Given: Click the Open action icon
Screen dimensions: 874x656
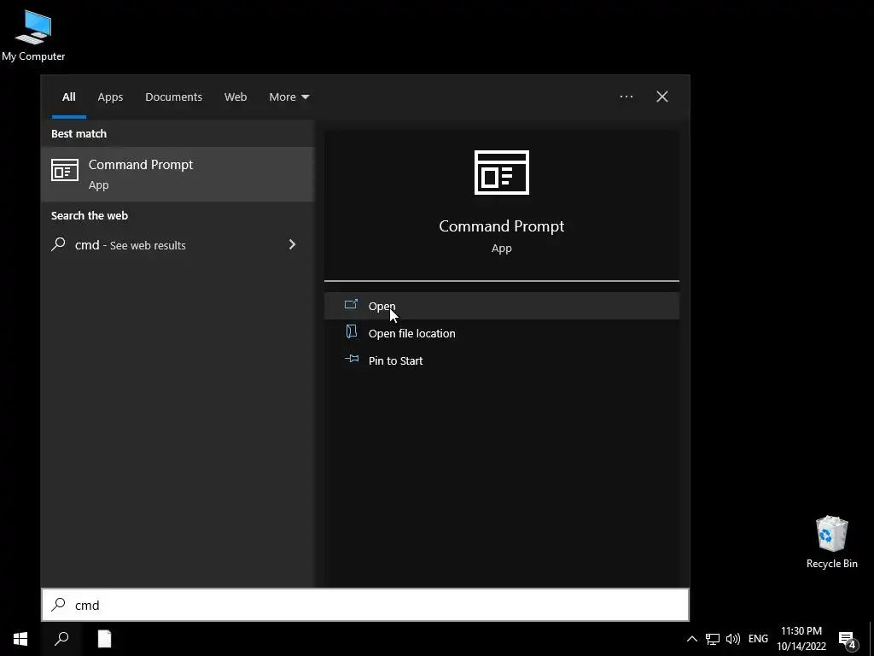Looking at the screenshot, I should coord(351,304).
